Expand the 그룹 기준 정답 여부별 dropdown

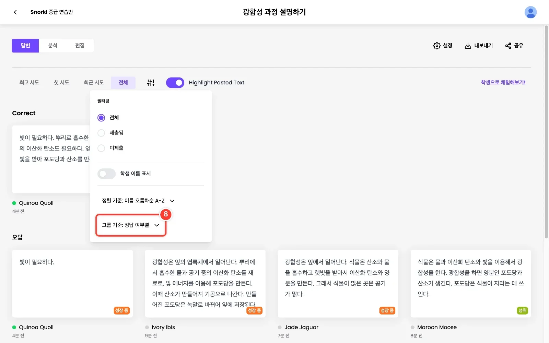[x=131, y=225]
